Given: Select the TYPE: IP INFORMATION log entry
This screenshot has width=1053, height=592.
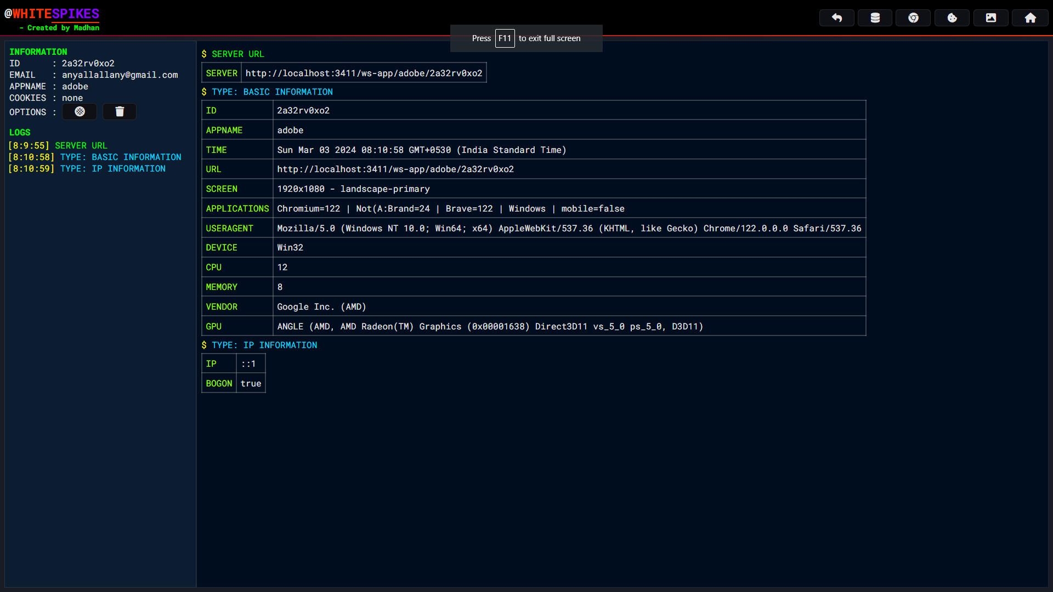Looking at the screenshot, I should click(x=112, y=169).
